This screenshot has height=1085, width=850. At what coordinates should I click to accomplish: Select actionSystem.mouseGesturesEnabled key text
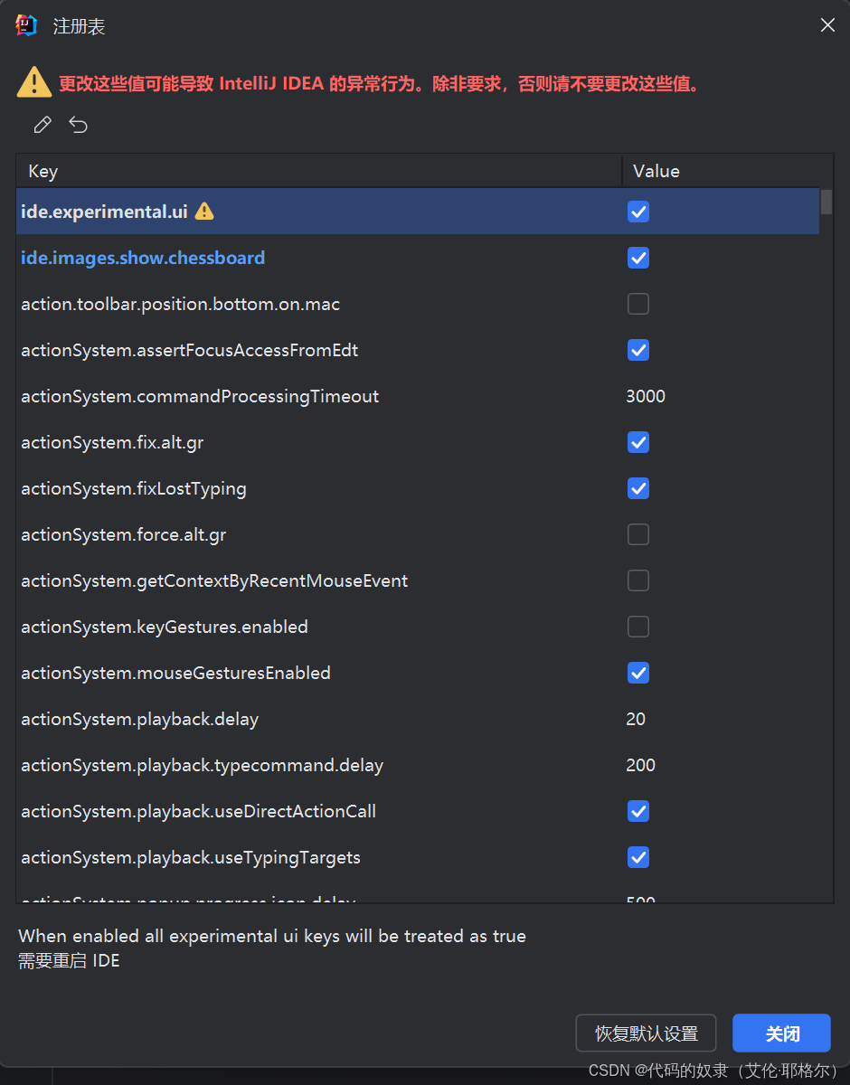(175, 673)
